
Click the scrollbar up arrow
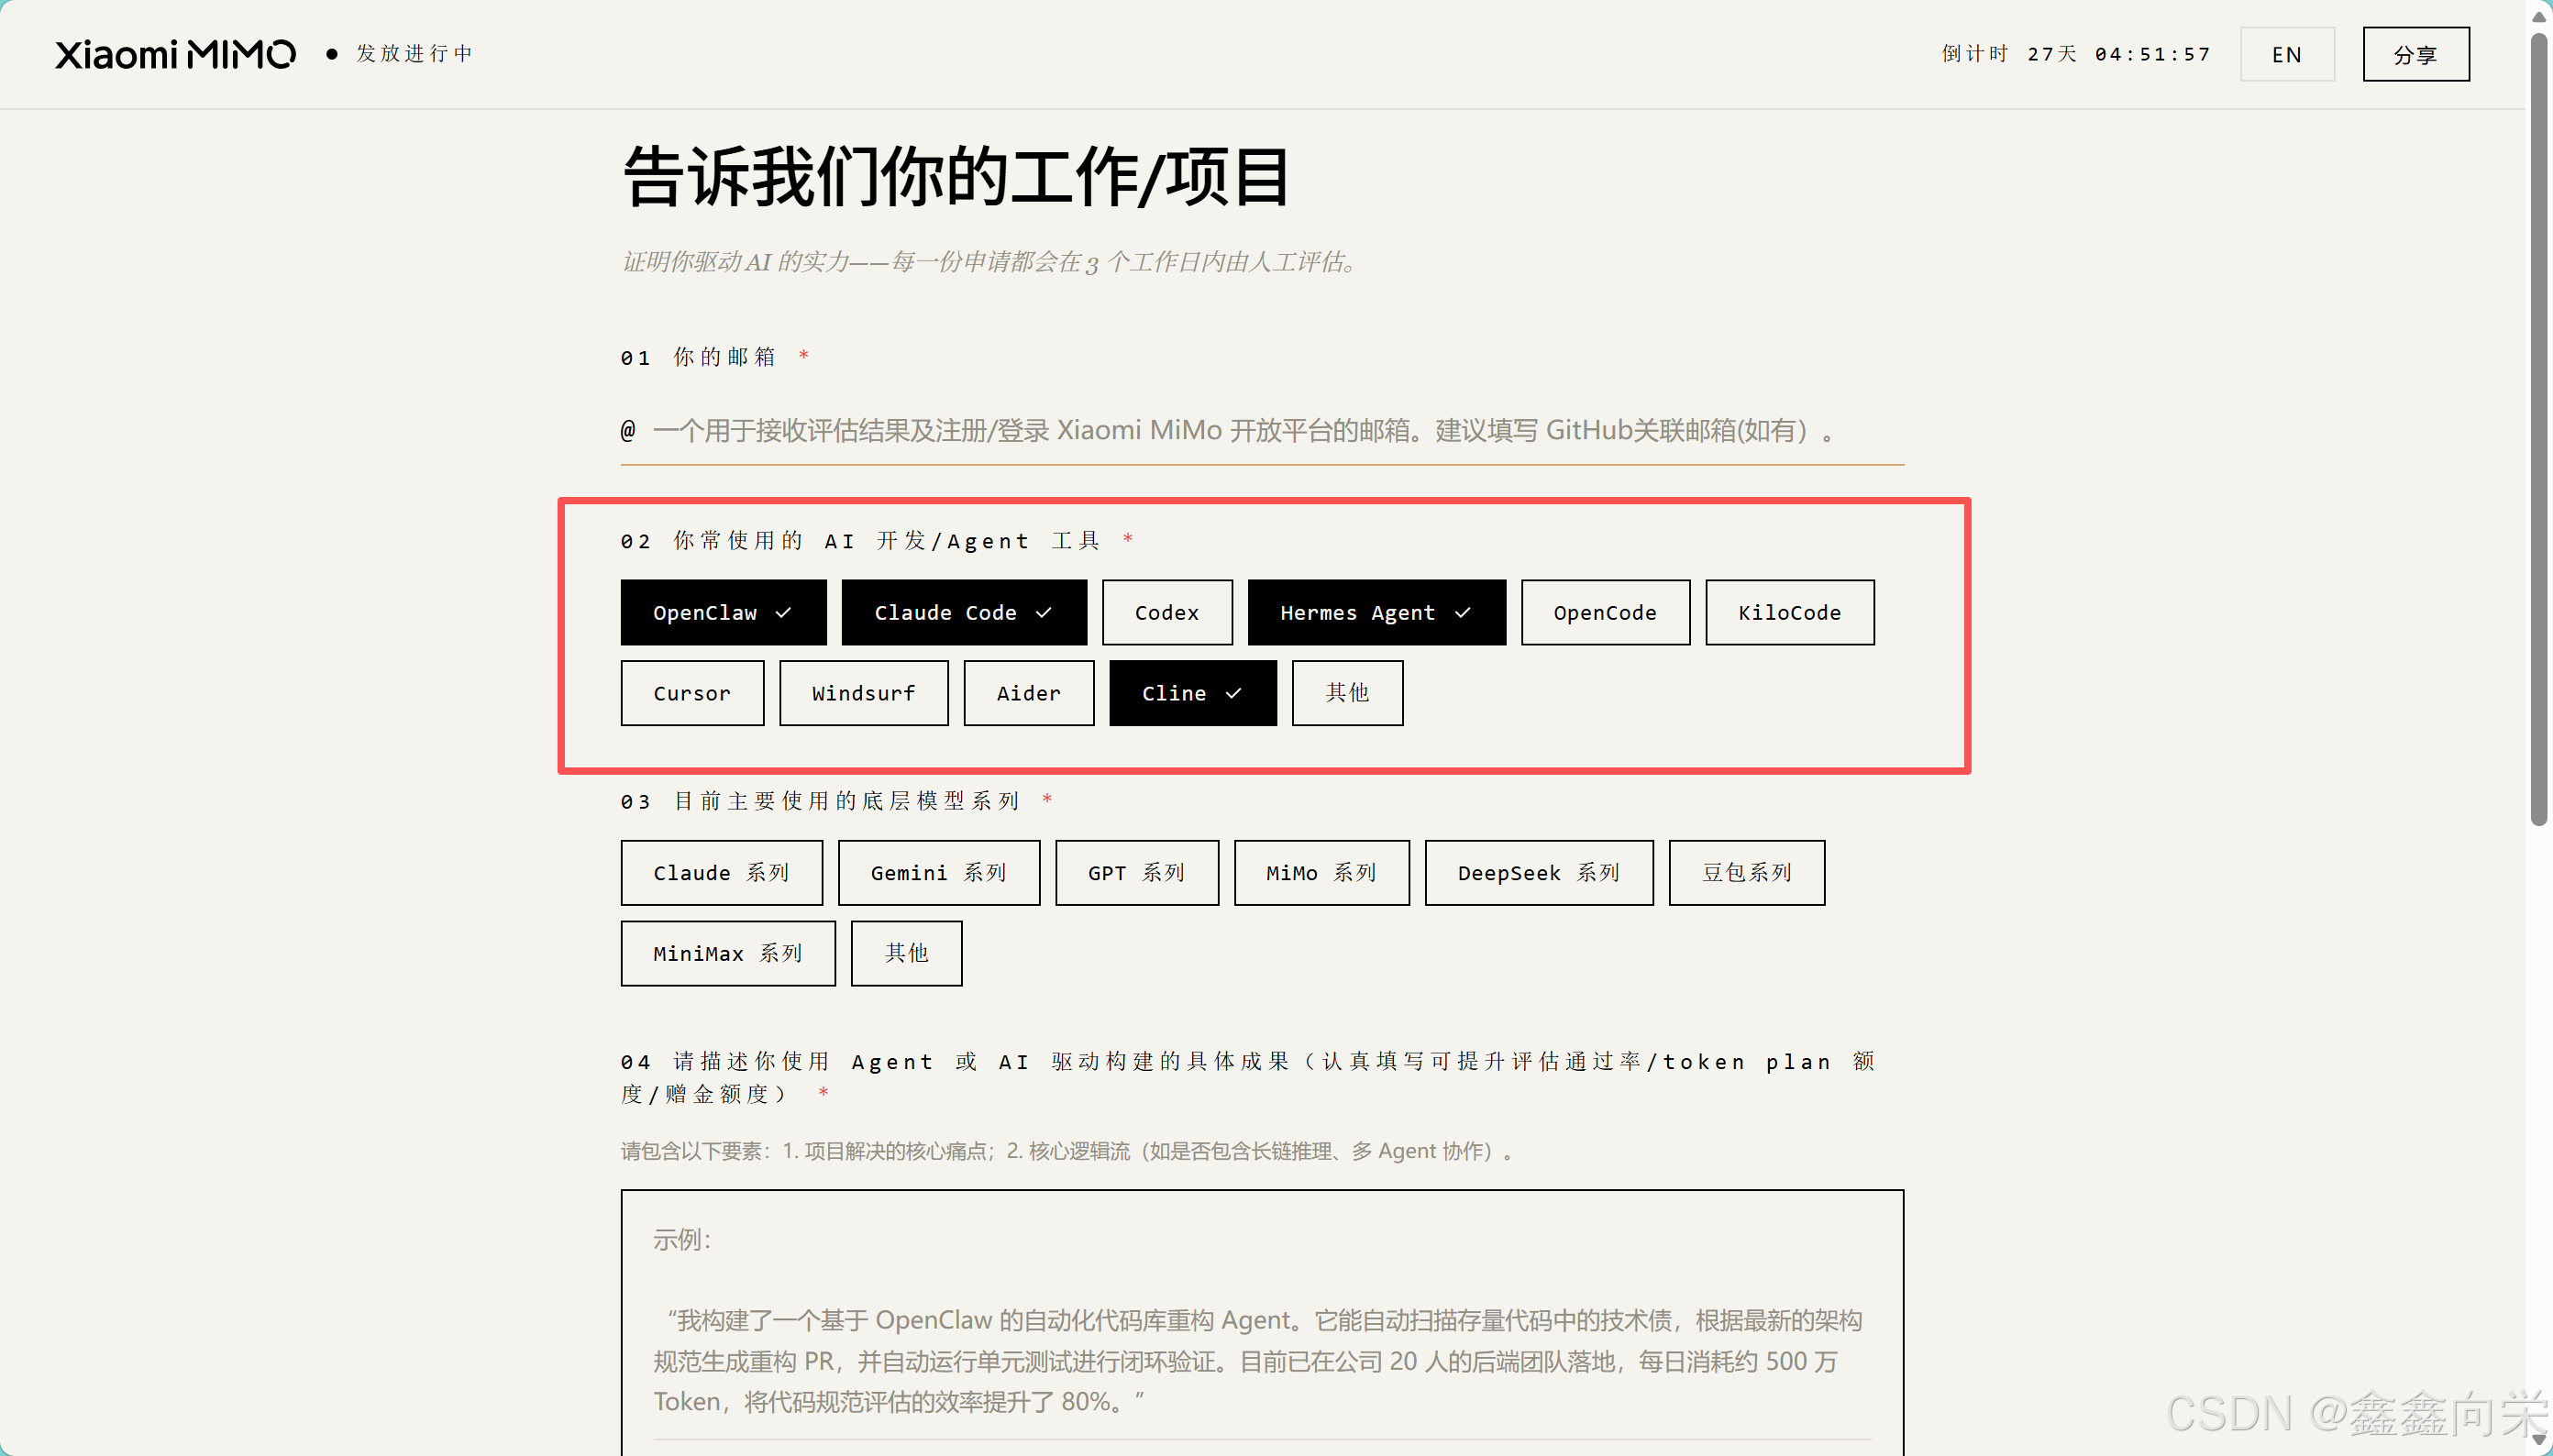point(2538,16)
